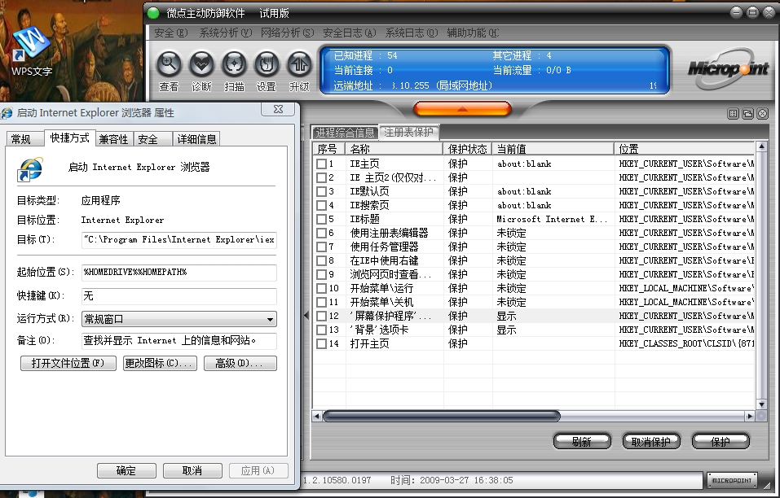
Task: Sort by the 位置 column header
Action: click(x=685, y=148)
